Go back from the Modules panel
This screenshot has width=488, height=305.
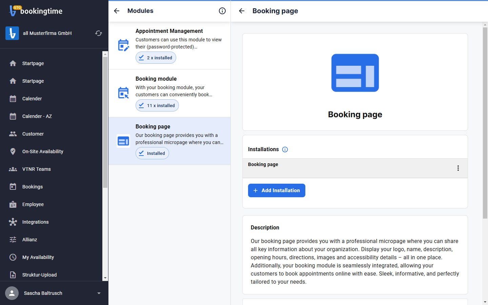117,11
